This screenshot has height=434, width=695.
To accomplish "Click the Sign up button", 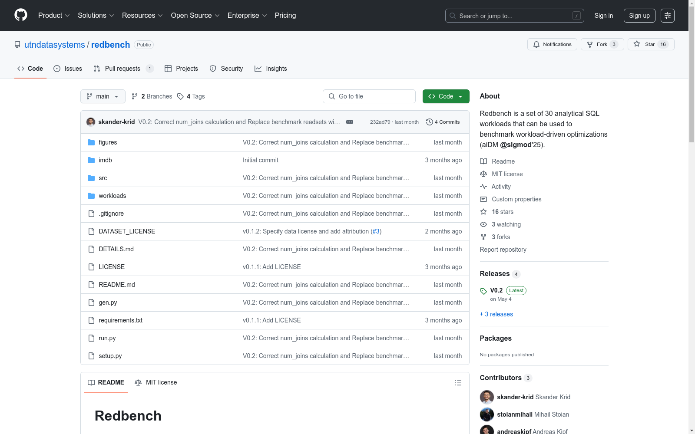I will point(639,16).
